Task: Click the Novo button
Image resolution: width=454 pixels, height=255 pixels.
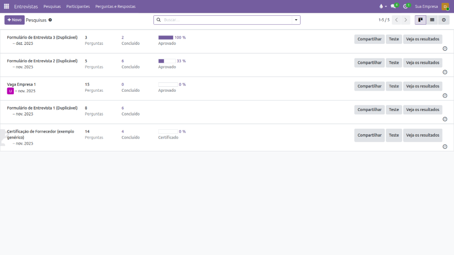Action: [x=14, y=20]
